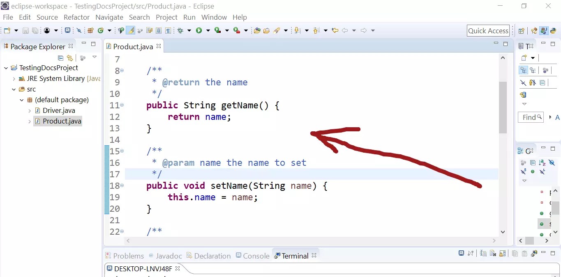Screen dimensions: 561x277
Task: Click the New Java Package icon
Action: point(90,30)
